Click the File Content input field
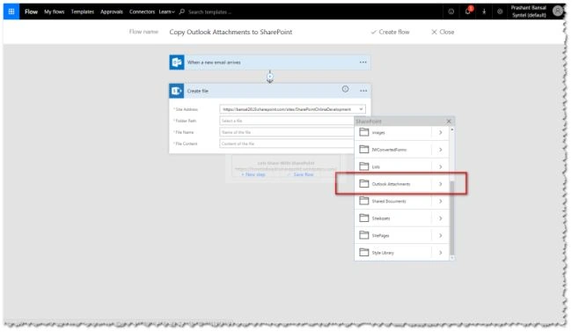 click(287, 144)
